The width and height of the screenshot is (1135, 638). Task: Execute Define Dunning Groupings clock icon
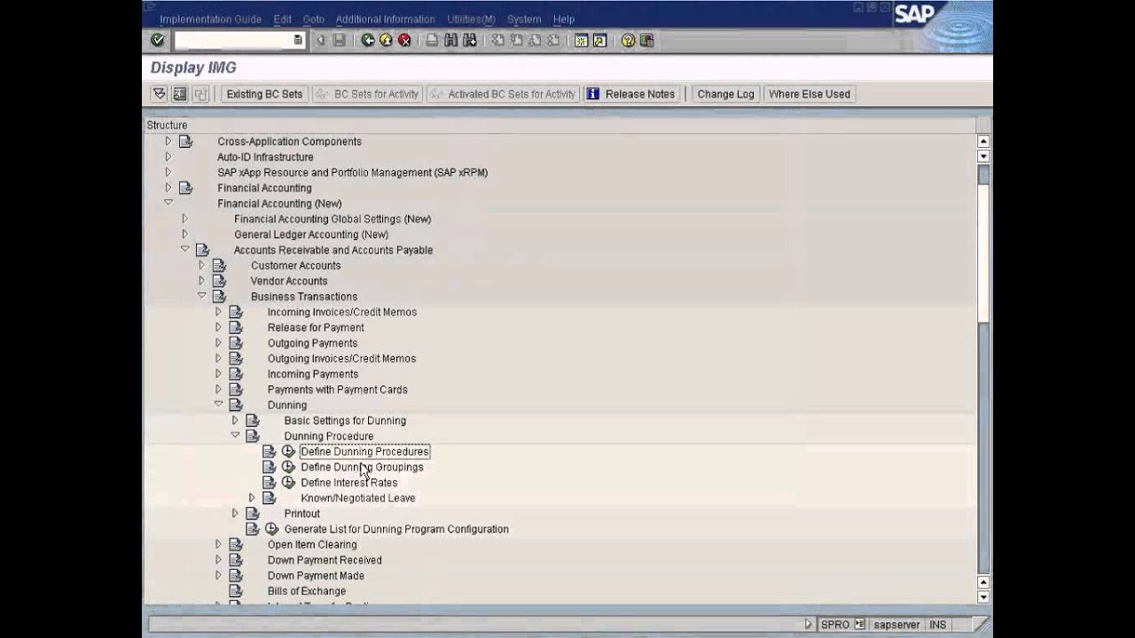coord(288,467)
